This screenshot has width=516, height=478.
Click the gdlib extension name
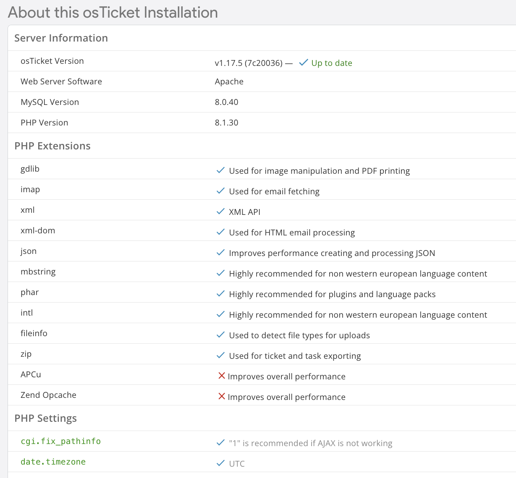30,169
